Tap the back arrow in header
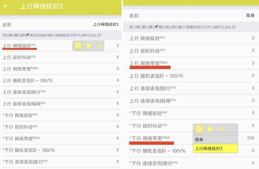 [x=6, y=6]
